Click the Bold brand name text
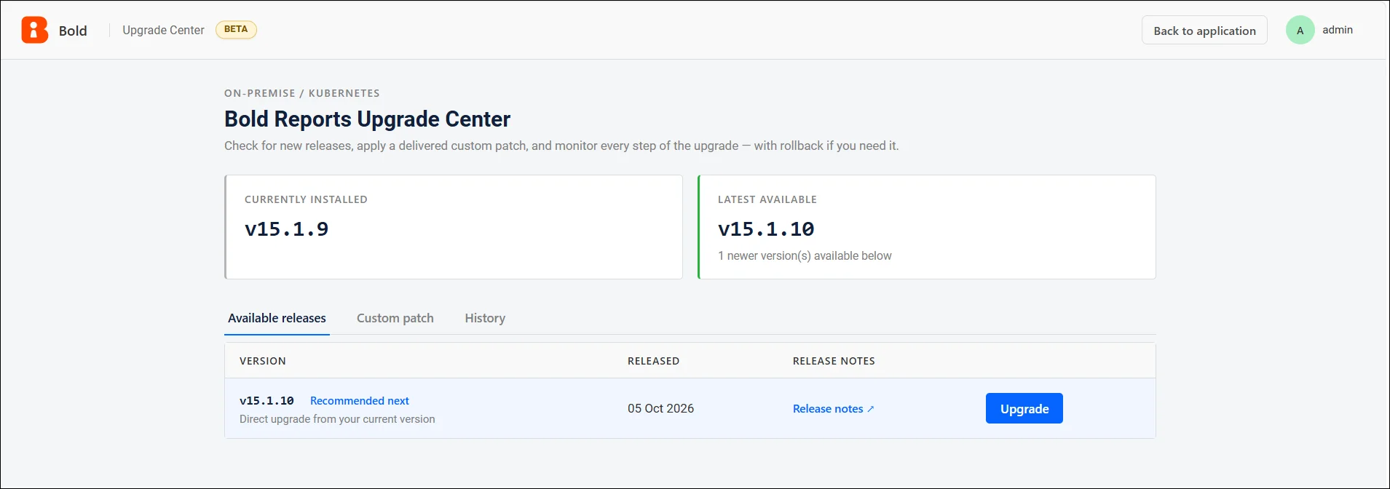 (x=73, y=31)
